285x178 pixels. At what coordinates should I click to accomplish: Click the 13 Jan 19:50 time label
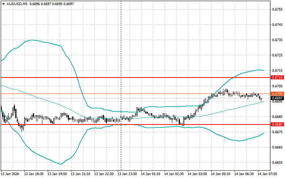(57, 174)
